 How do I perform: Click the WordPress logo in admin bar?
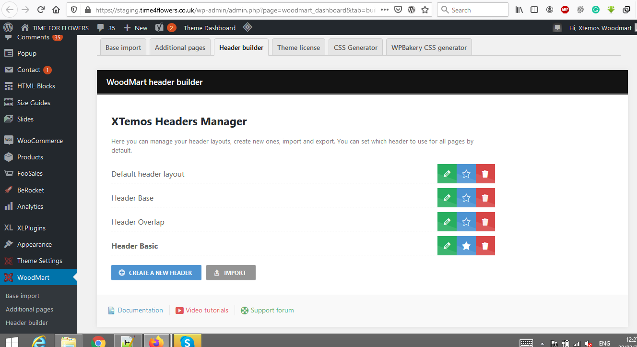coord(9,27)
